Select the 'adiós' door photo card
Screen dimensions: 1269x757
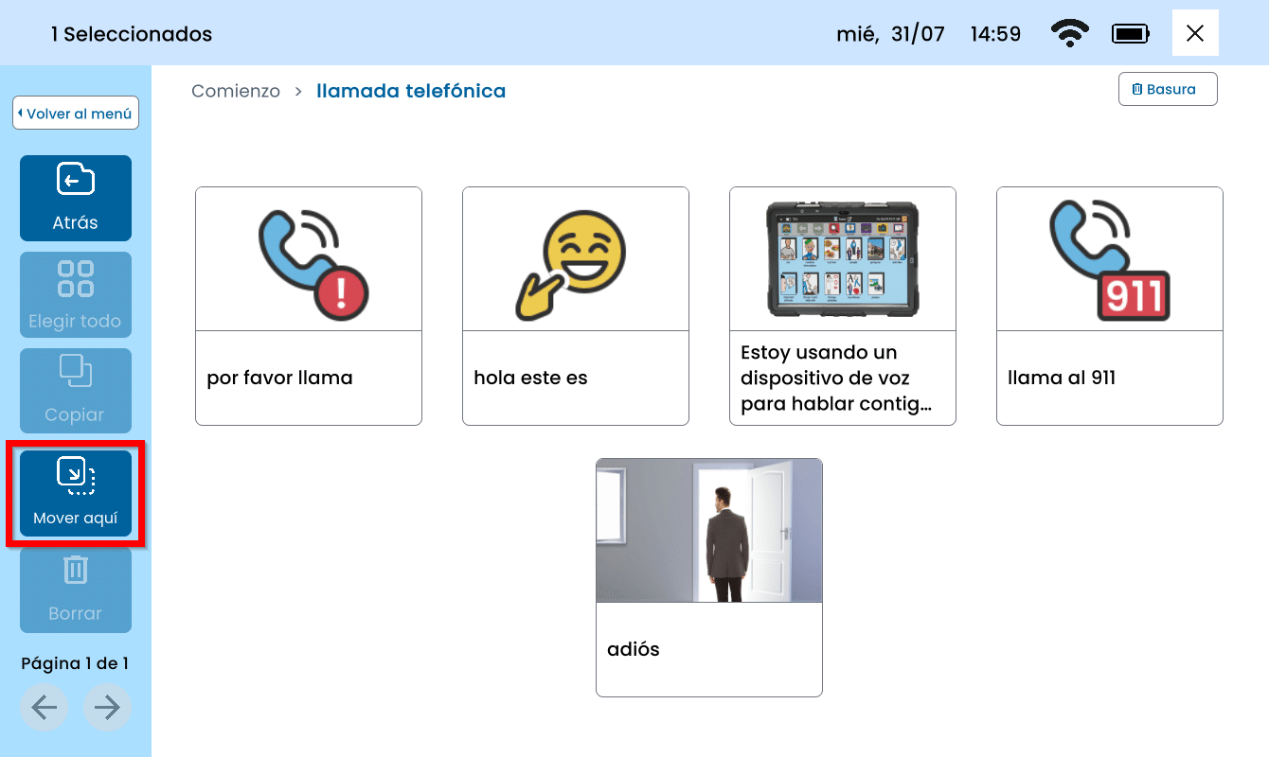[709, 577]
